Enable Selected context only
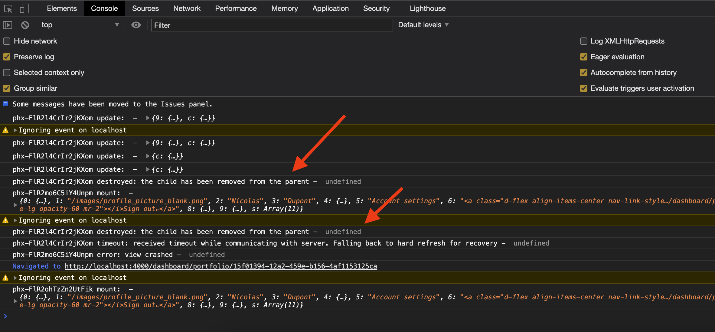 coord(6,73)
